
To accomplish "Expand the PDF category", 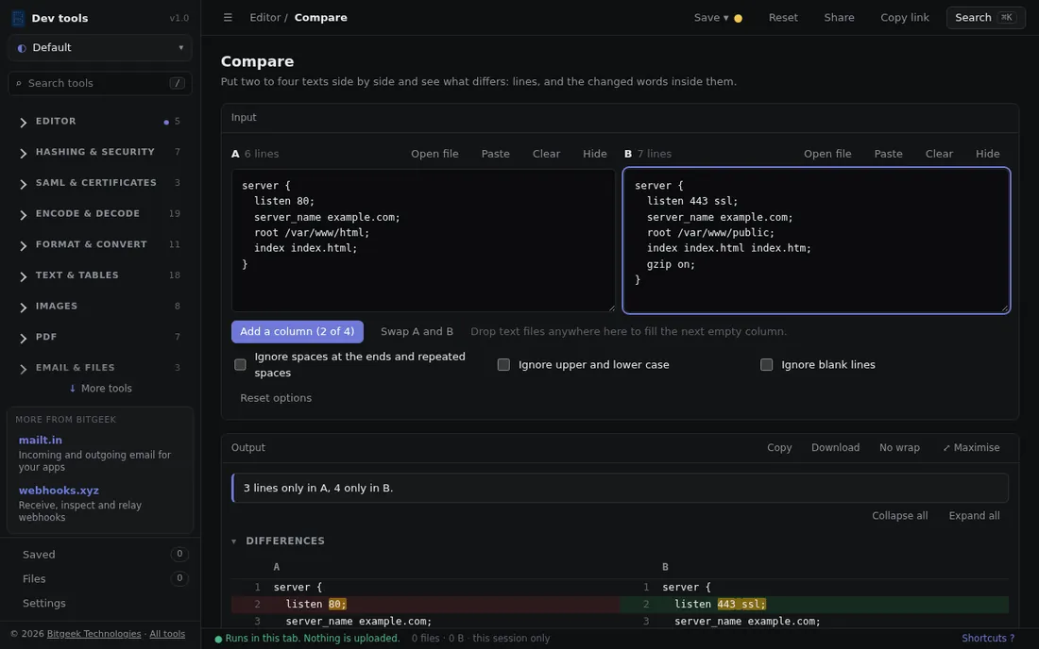I will 100,337.
